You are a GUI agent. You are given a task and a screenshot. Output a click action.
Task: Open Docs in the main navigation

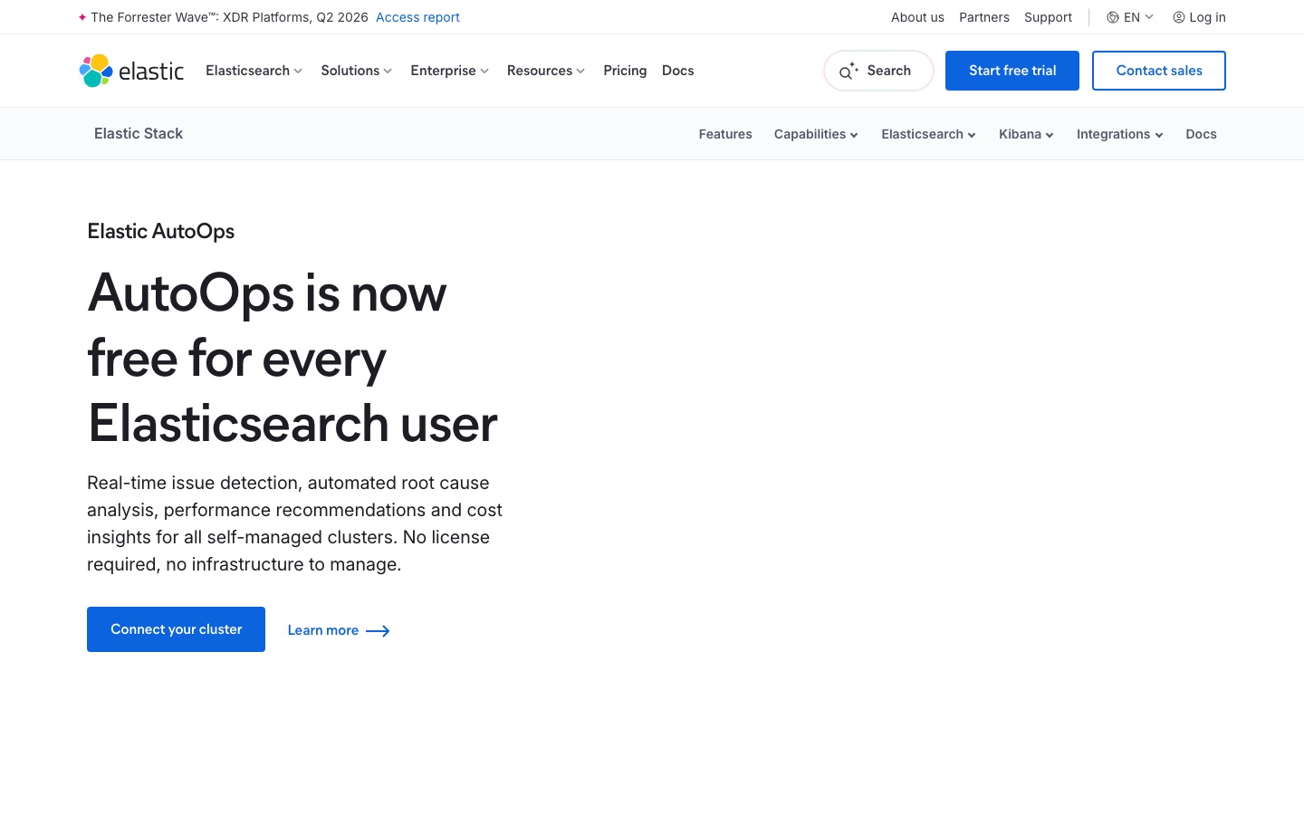point(678,71)
